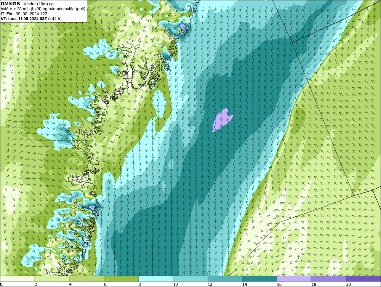Click the 10–12 m/s legend swatch
Screen dimensions: 381x287
pos(190,279)
